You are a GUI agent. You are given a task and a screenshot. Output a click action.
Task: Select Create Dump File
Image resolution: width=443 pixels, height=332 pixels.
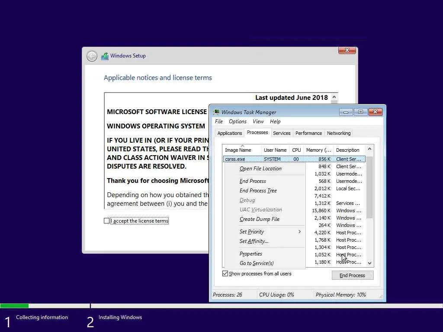point(265,219)
